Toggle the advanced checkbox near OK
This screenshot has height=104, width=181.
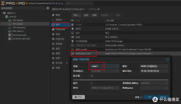[141, 97]
